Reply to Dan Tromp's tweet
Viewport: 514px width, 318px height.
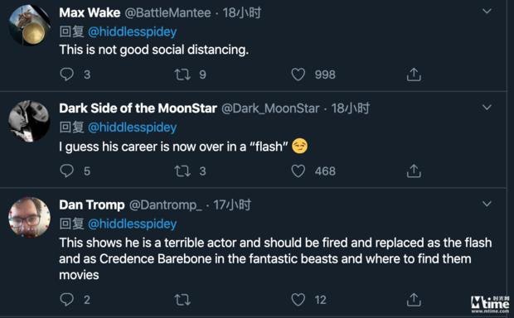67,299
